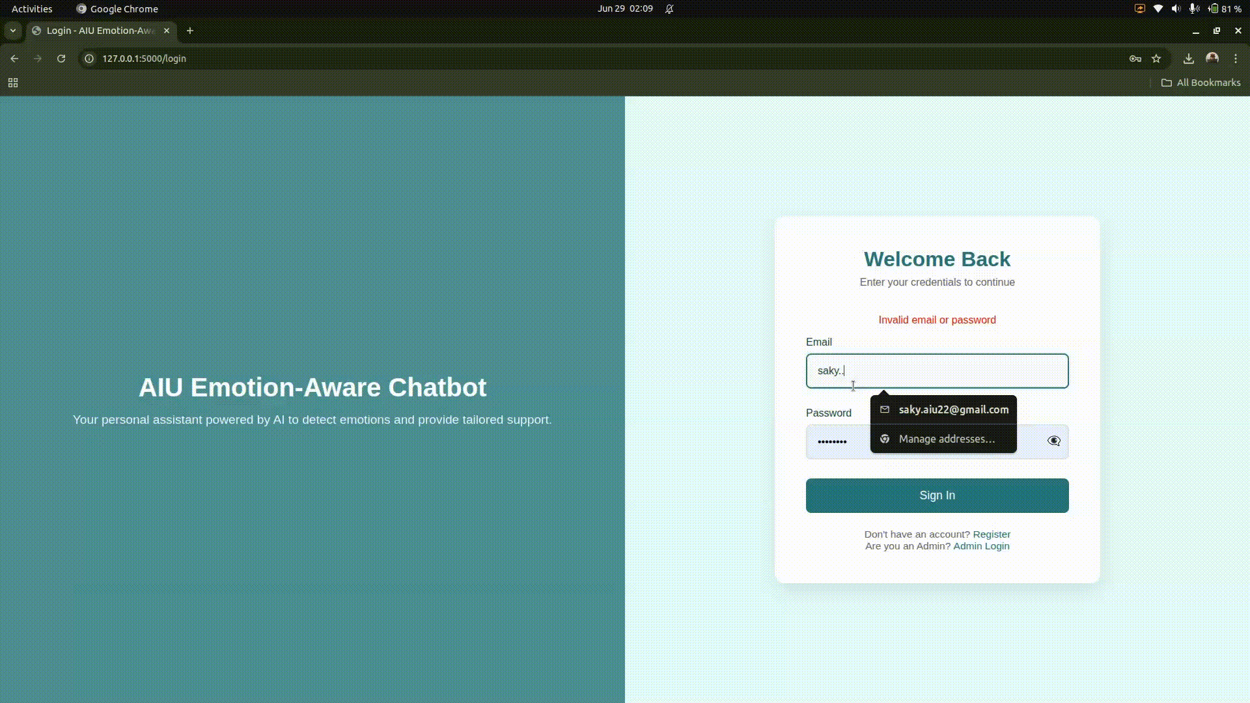Choose Manage addresses in autofill popup
Screen dimensions: 1250x703
pos(946,439)
